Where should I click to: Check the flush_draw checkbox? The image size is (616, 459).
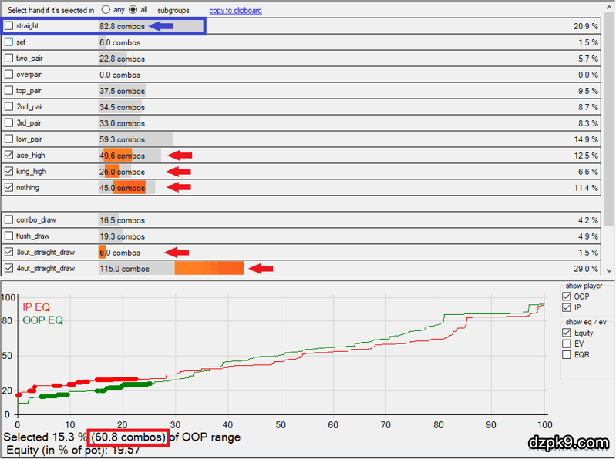pos(9,236)
